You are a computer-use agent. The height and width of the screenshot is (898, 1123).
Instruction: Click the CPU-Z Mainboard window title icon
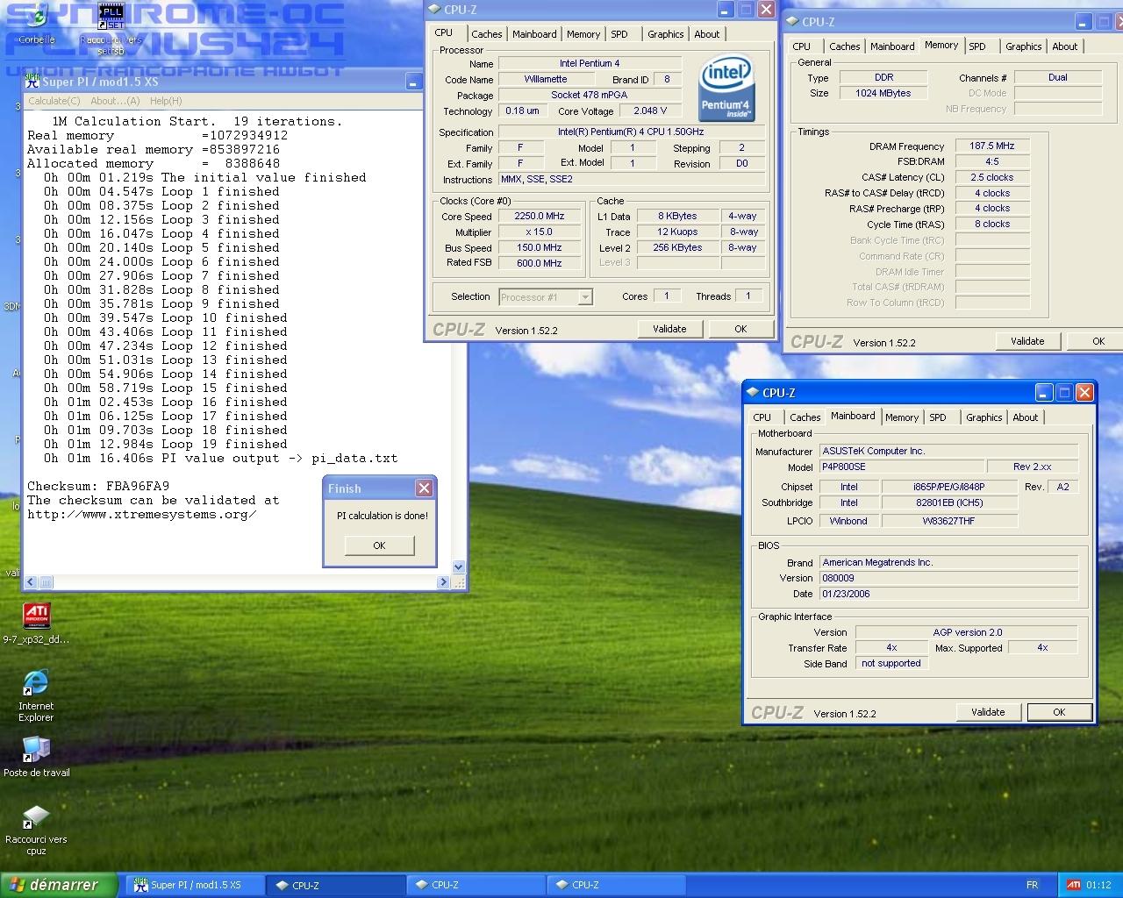click(753, 393)
